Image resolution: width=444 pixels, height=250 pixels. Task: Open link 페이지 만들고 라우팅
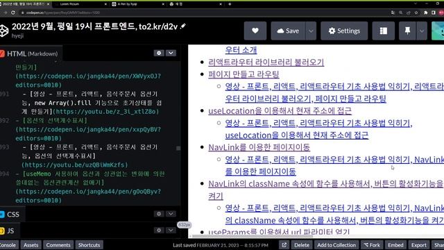244,74
